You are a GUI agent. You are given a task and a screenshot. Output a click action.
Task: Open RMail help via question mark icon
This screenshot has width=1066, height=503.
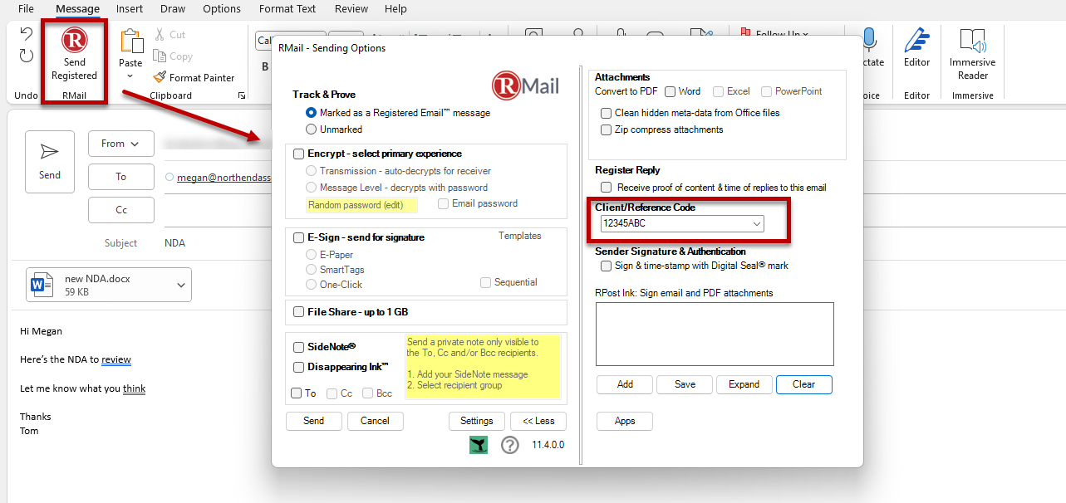point(509,445)
